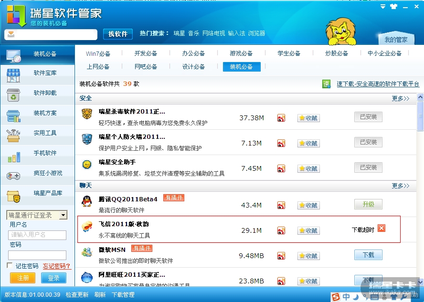Click the 密码 input field
Image resolution: width=424 pixels, height=302 pixels.
(37, 255)
